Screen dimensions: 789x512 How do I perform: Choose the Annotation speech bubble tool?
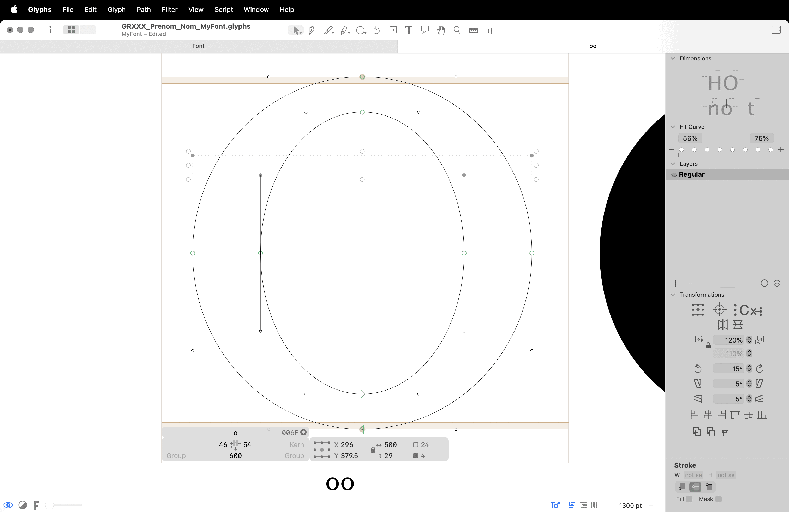pos(425,31)
